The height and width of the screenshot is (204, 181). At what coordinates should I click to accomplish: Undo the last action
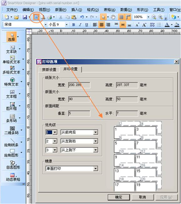82,17
